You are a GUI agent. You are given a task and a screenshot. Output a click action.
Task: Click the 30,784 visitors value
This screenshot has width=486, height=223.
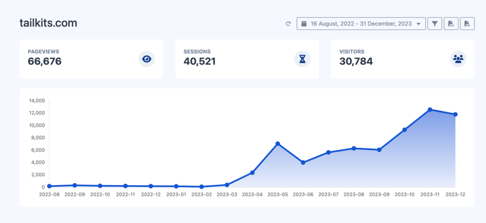pyautogui.click(x=356, y=61)
